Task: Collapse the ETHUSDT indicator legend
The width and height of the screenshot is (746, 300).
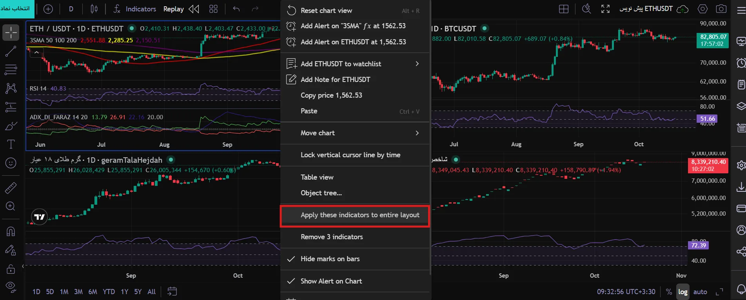Action: coord(36,52)
